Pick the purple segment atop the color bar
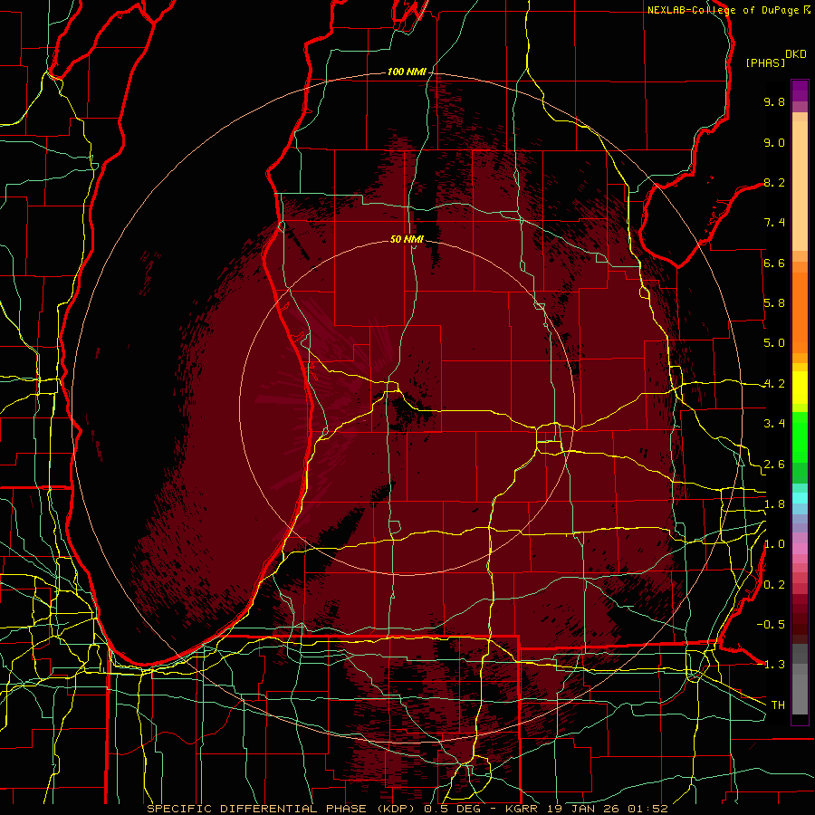This screenshot has height=815, width=815. (x=800, y=91)
